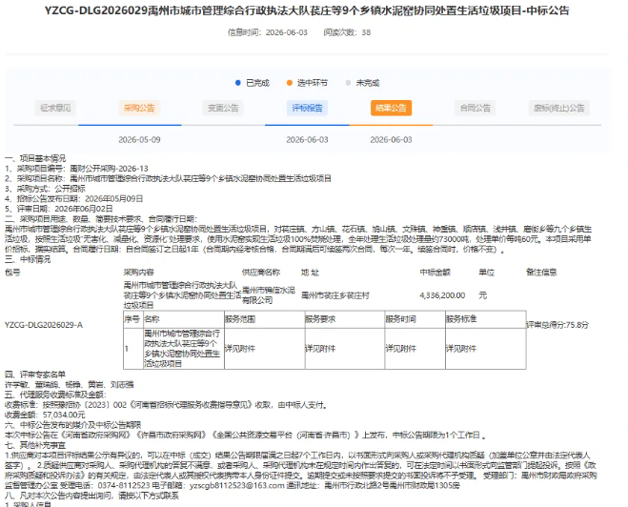Open the 废标(终止)公告 stage tab
This screenshot has width=628, height=507.
click(x=559, y=108)
